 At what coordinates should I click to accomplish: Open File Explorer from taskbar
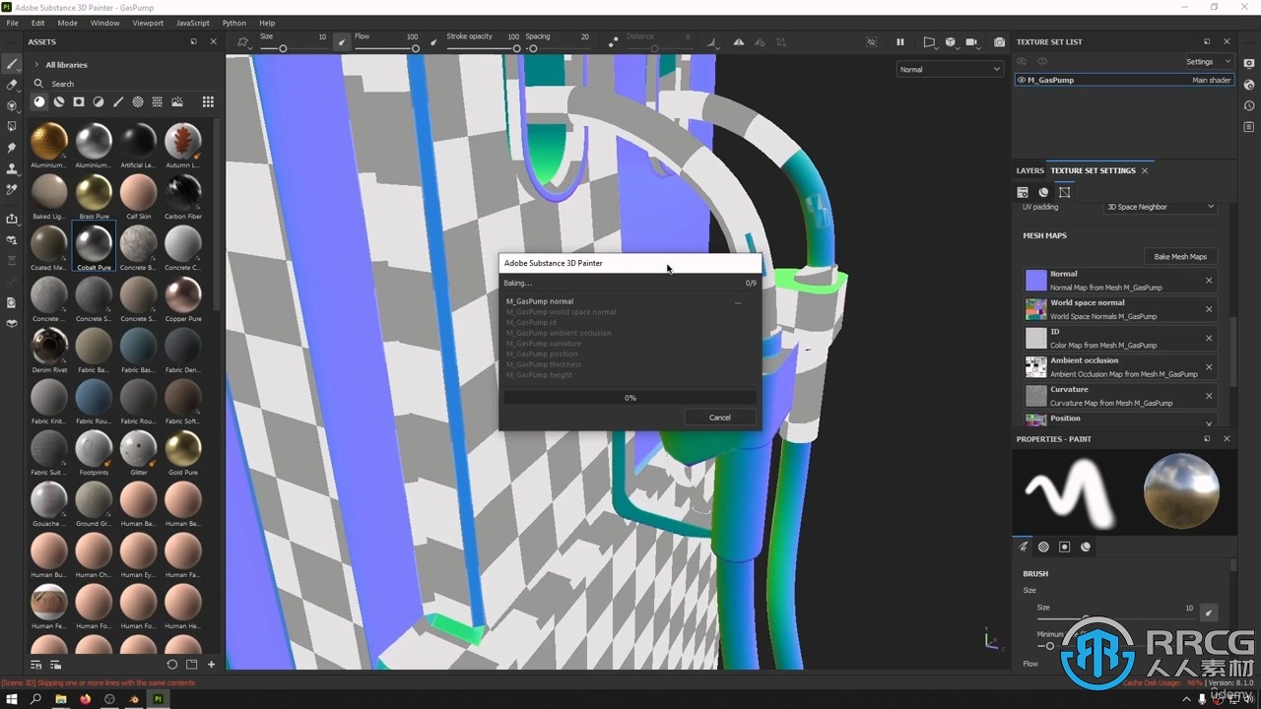(61, 699)
